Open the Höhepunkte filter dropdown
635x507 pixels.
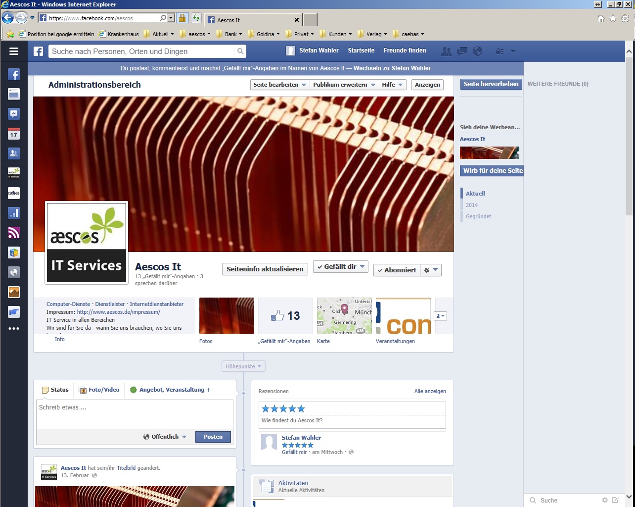coord(243,366)
